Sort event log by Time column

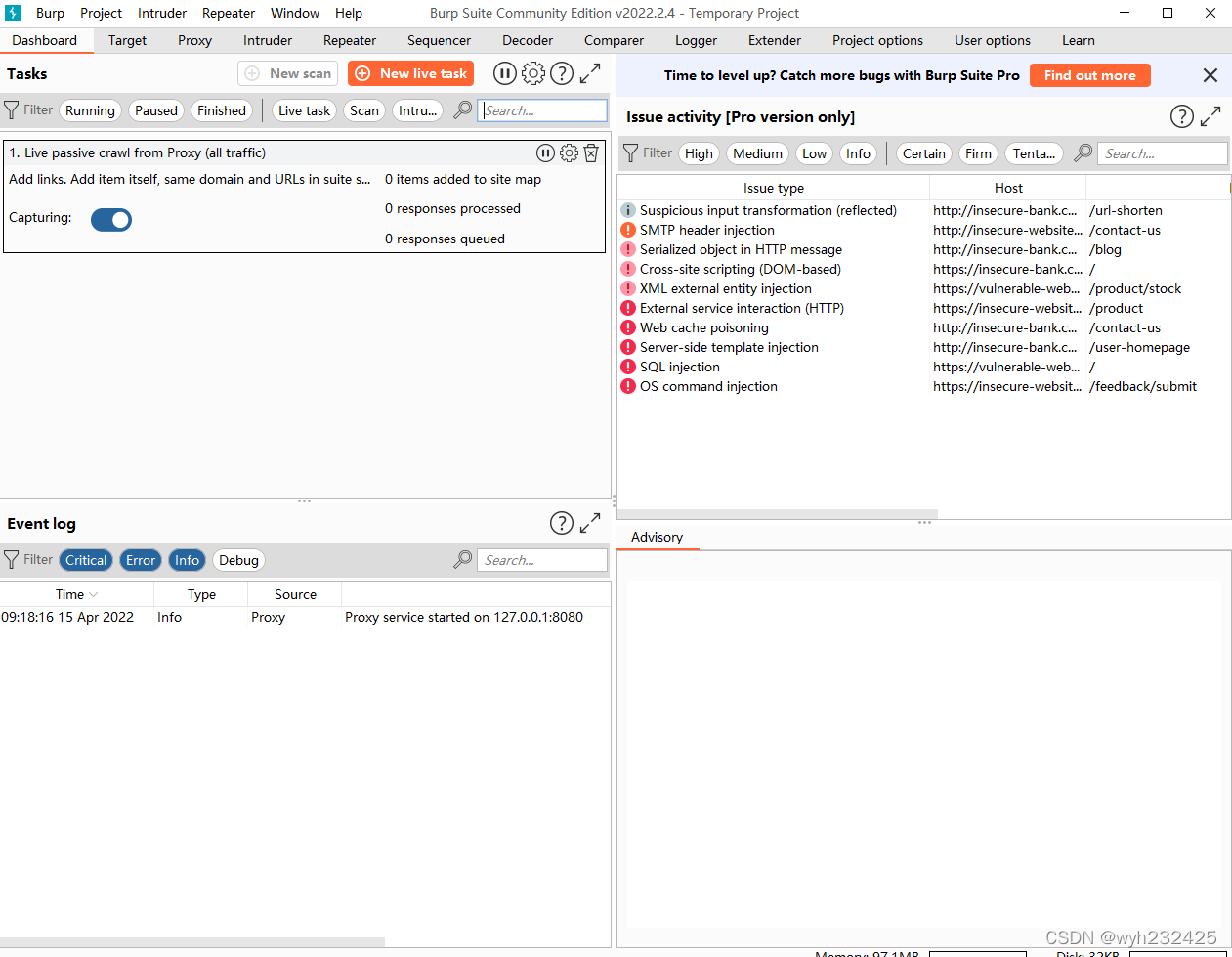click(x=76, y=594)
